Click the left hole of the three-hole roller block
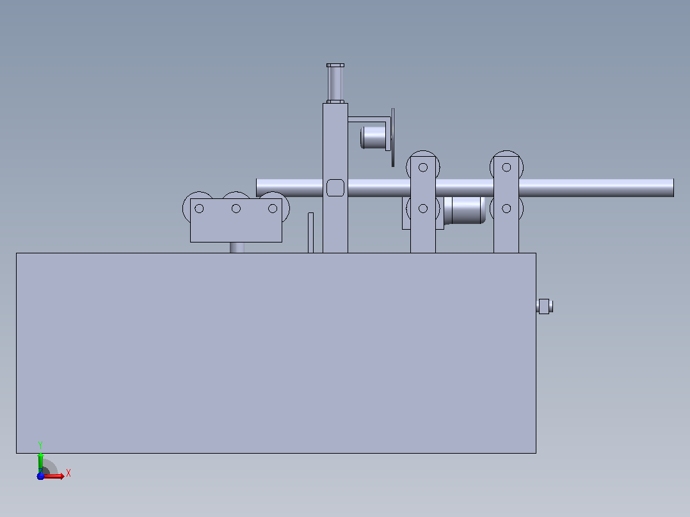Viewport: 690px width, 517px height. tap(199, 209)
